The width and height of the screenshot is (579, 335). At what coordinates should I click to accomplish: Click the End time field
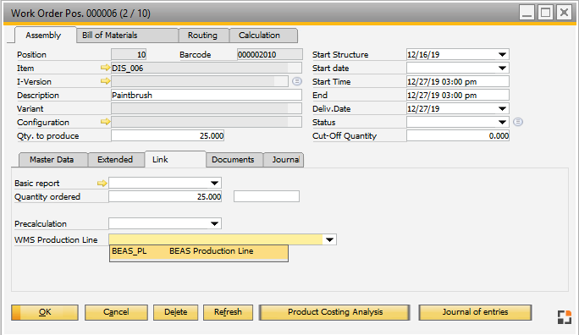(x=457, y=96)
